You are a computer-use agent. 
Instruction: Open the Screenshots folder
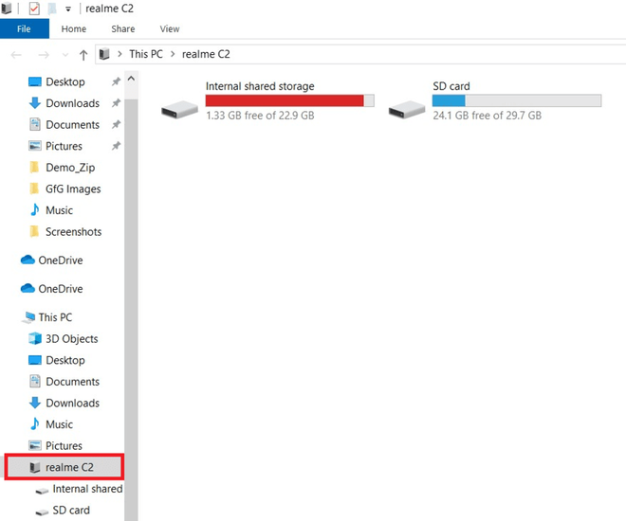pos(73,232)
